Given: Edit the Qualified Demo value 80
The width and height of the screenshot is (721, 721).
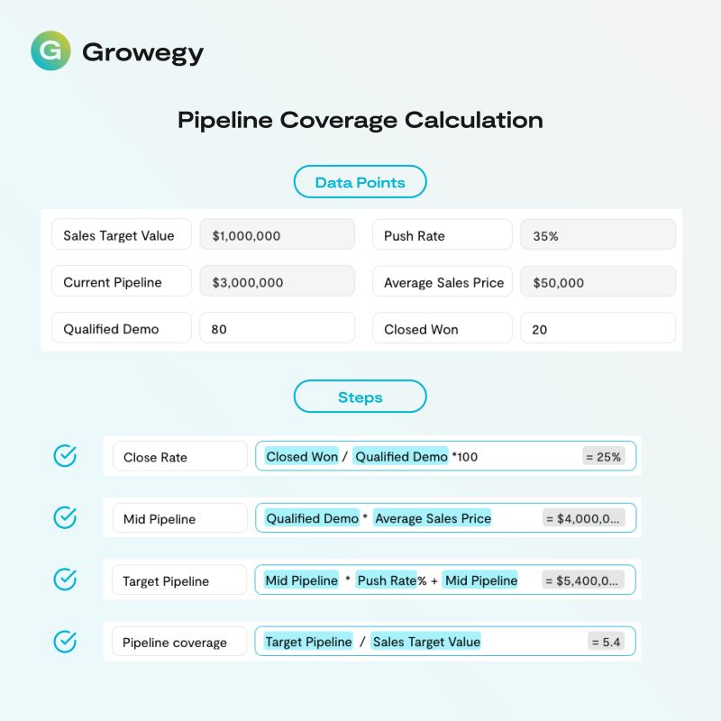Looking at the screenshot, I should pos(277,329).
